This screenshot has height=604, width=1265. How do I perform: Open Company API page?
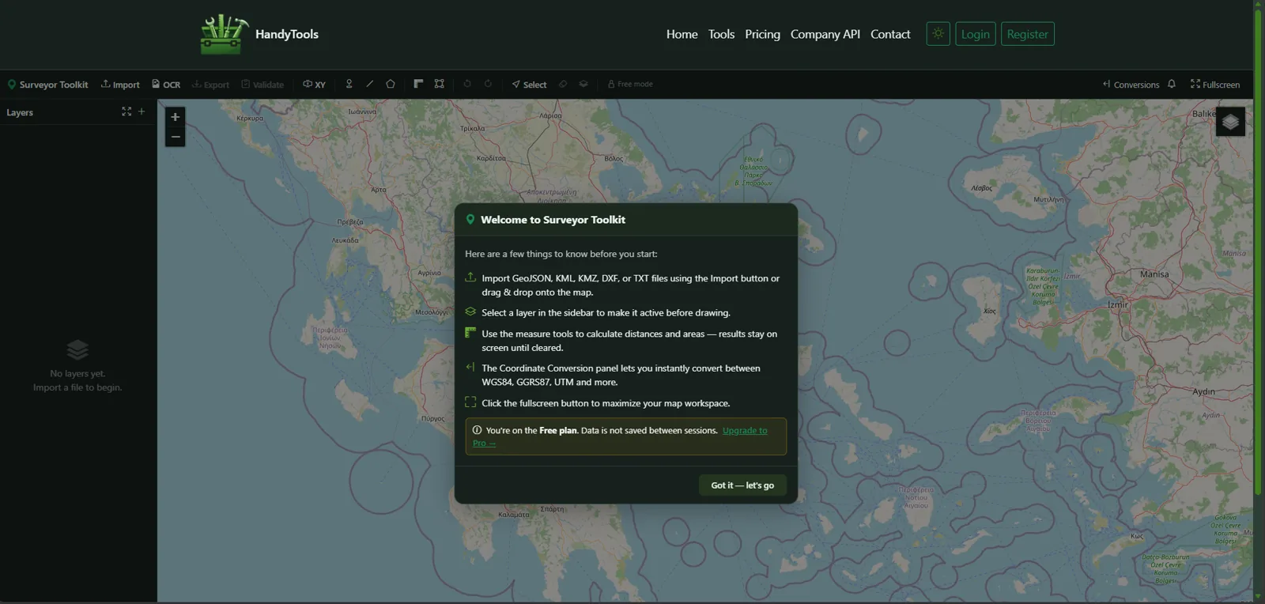[825, 34]
